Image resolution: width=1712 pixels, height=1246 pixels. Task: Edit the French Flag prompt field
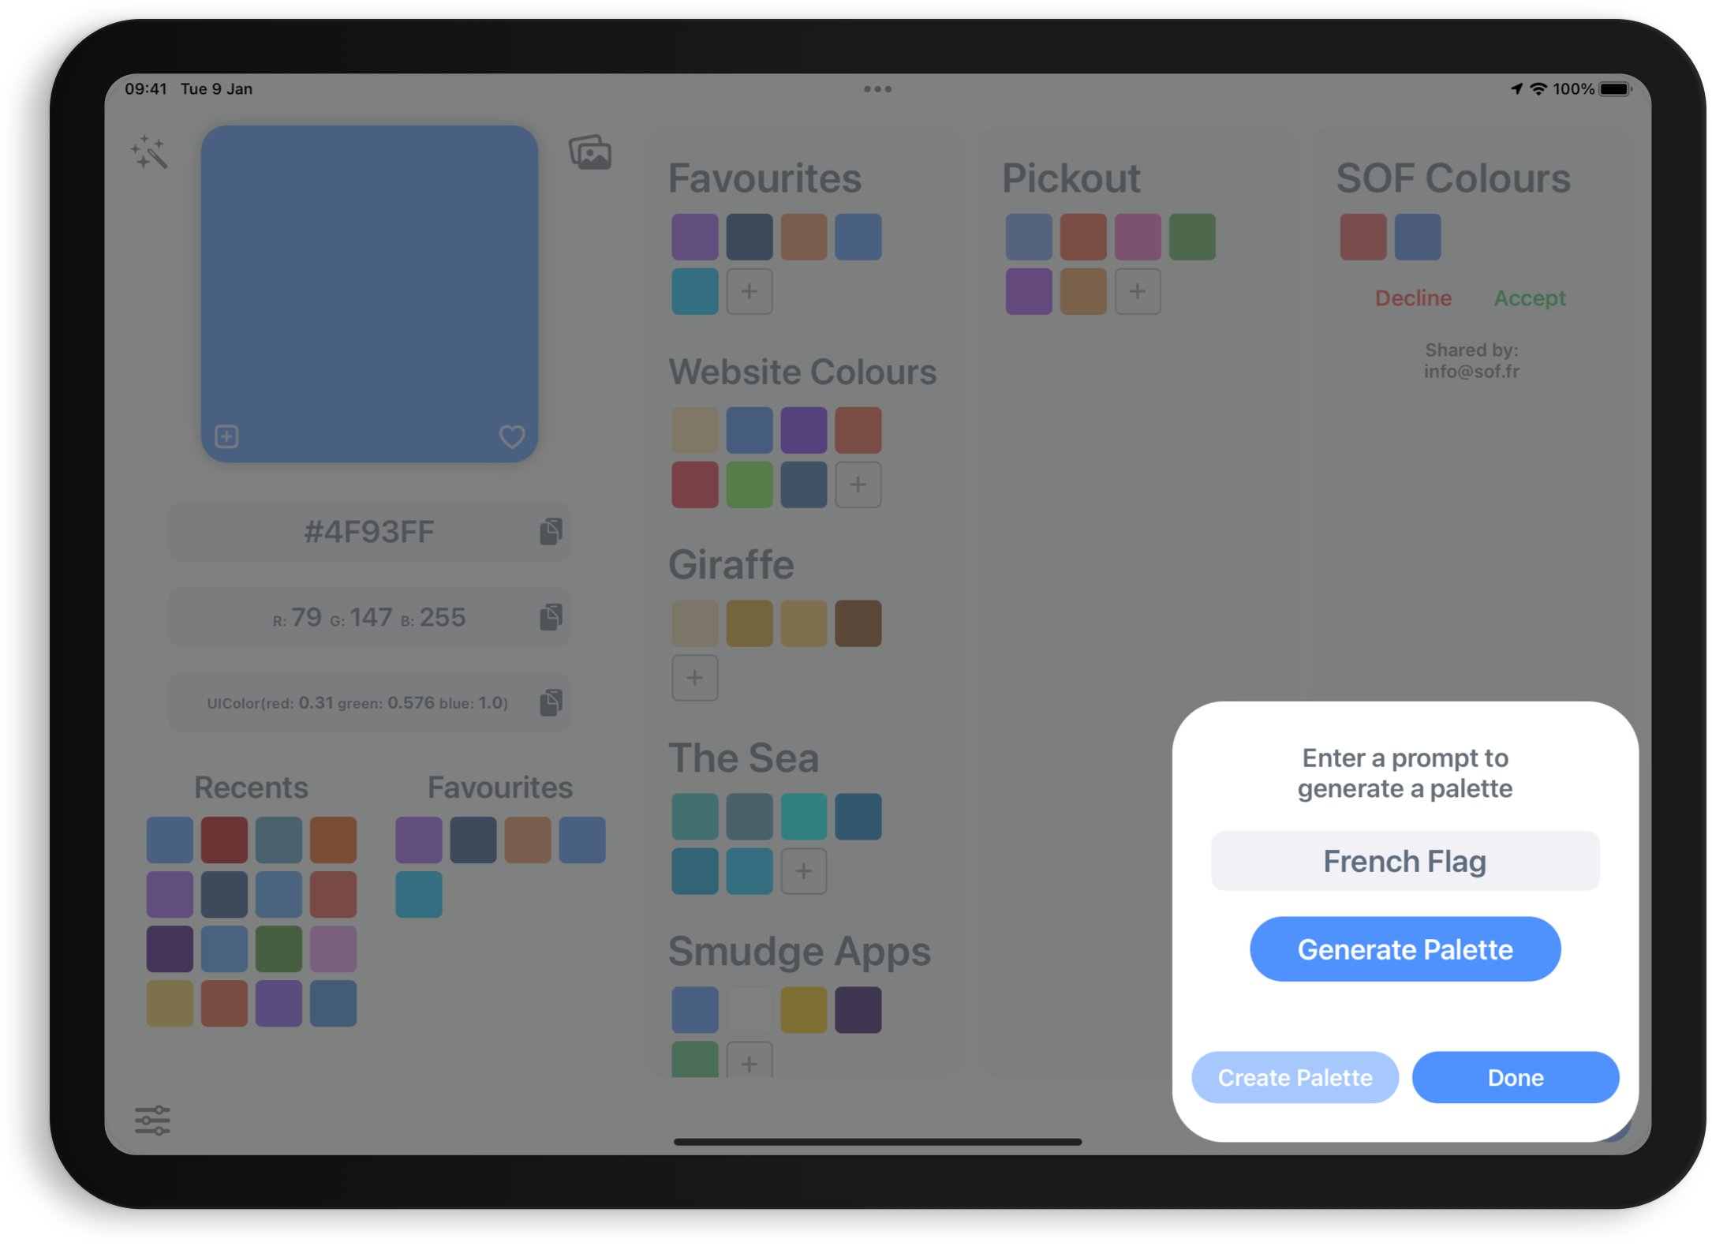[x=1405, y=861]
